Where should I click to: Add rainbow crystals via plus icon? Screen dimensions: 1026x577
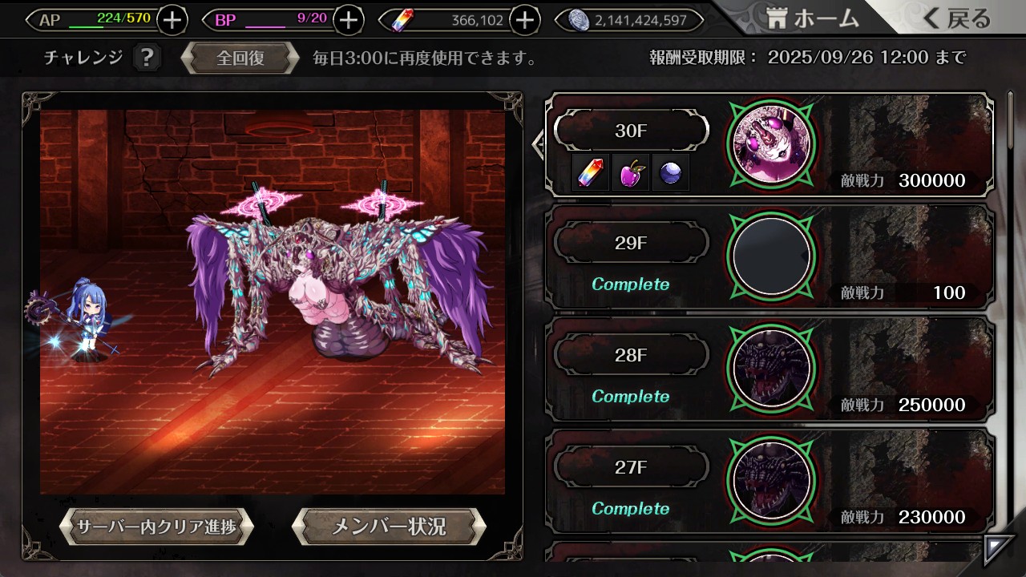click(x=524, y=20)
